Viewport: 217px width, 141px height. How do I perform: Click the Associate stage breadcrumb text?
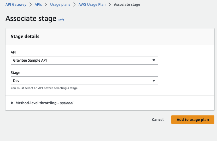[127, 4]
